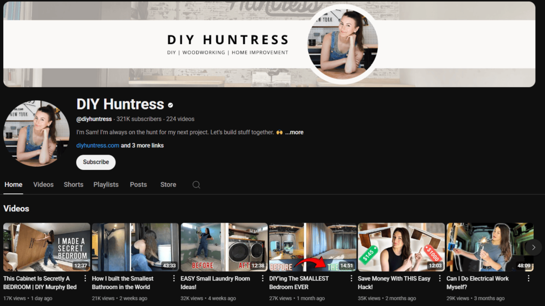Open the diyhuntress.com link
Image resolution: width=545 pixels, height=306 pixels.
pos(97,146)
